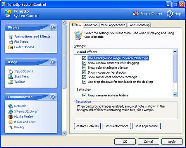Viewport: 186px width, 148px height.
Task: Open E-Mail and Chat settings link
Action: (x=25, y=122)
